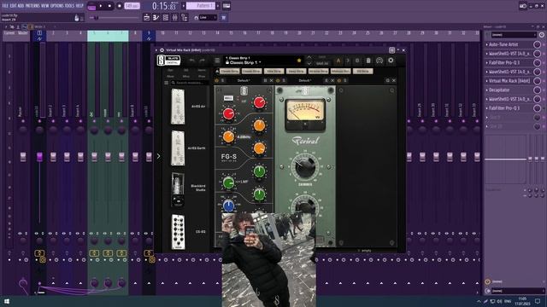Click undo arrow in Virtual Mix Rack
The image size is (547, 307).
(191, 61)
